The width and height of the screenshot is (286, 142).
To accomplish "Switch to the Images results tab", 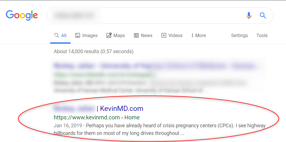I will click(86, 35).
